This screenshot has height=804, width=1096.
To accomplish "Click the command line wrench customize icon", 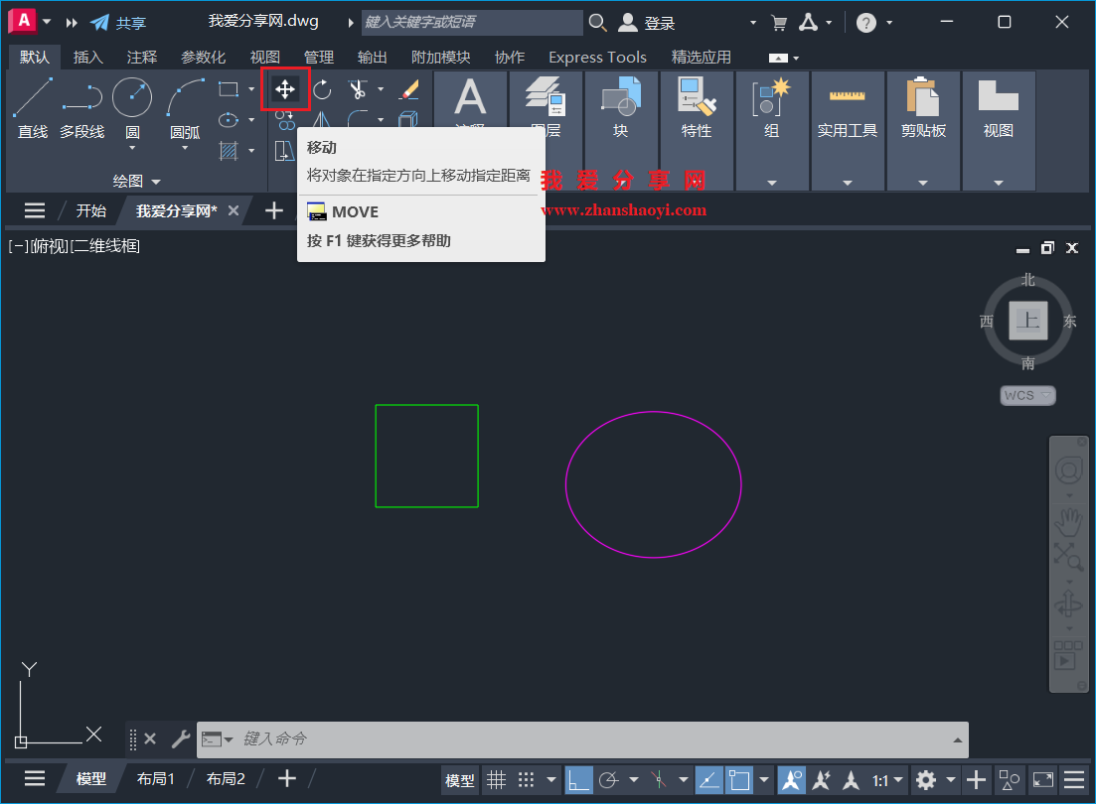I will 180,739.
